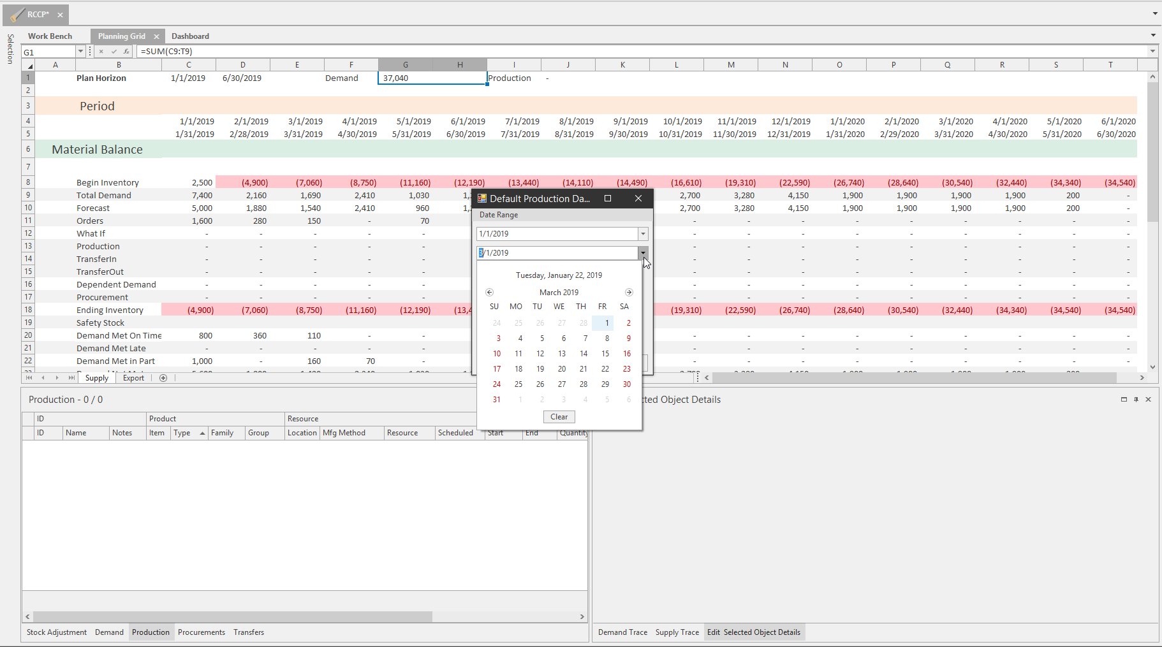Click the formula bar grip handle
This screenshot has height=647, width=1162.
tap(90, 52)
